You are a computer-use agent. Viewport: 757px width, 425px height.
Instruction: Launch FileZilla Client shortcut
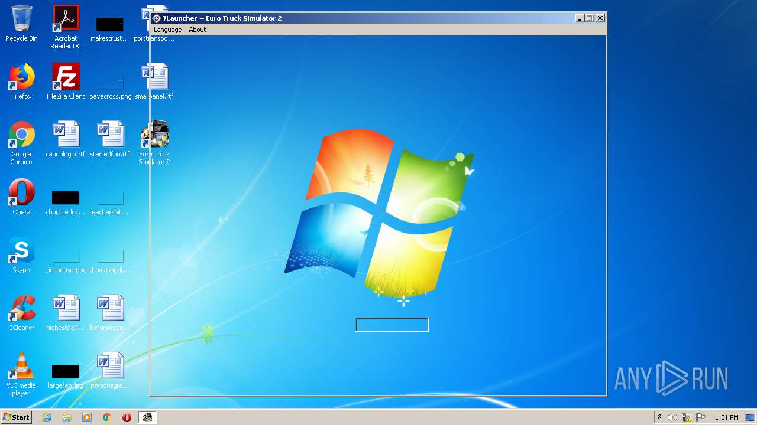tap(66, 81)
